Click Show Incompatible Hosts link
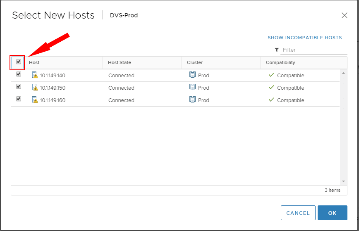 [305, 38]
